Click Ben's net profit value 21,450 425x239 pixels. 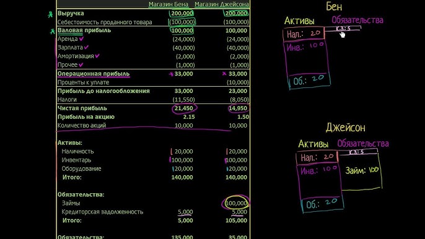(x=184, y=108)
